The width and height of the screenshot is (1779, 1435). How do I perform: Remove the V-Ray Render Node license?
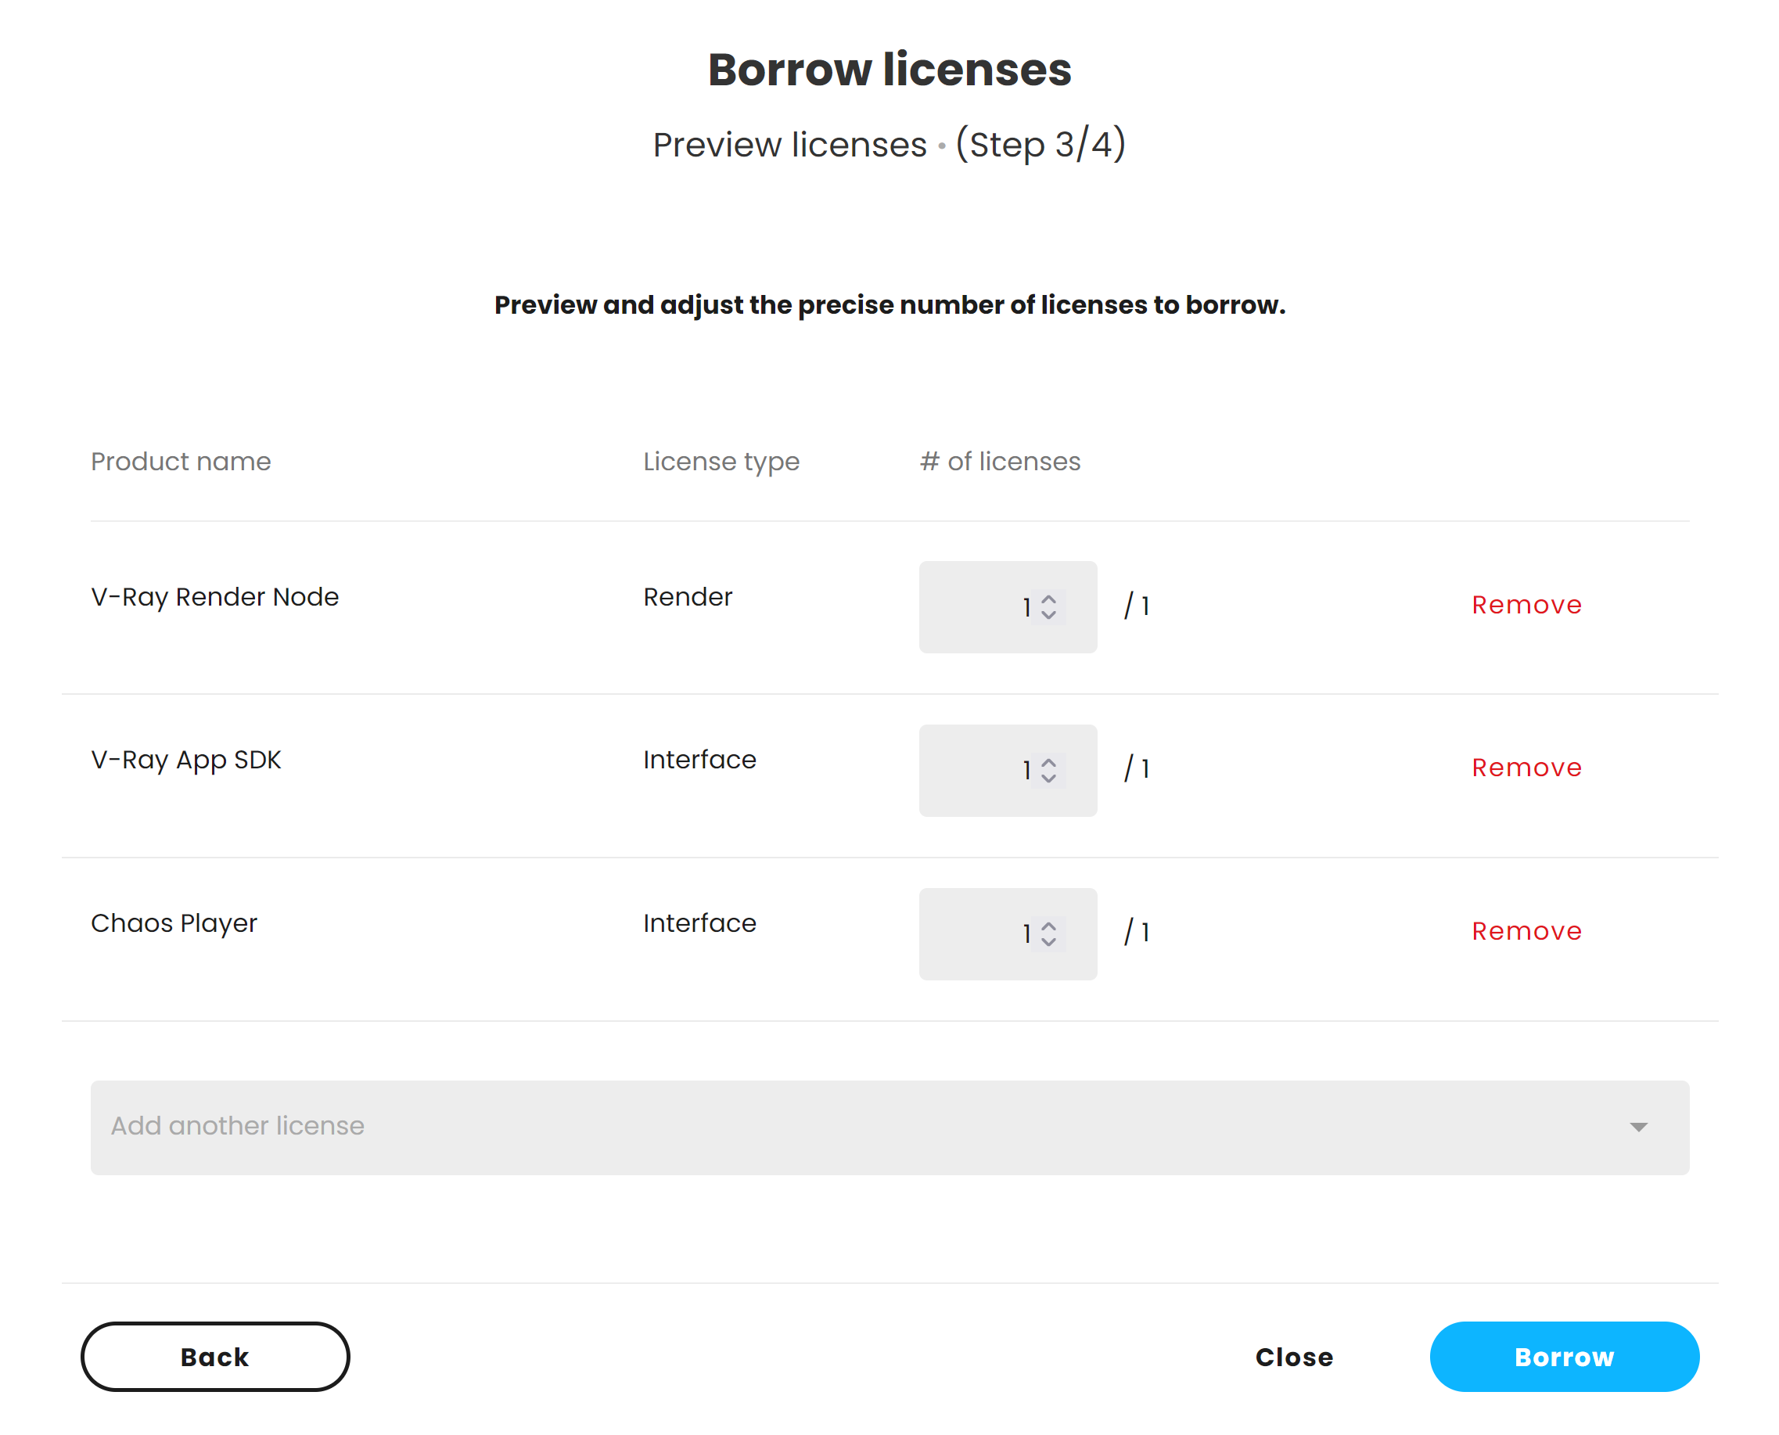click(x=1526, y=605)
